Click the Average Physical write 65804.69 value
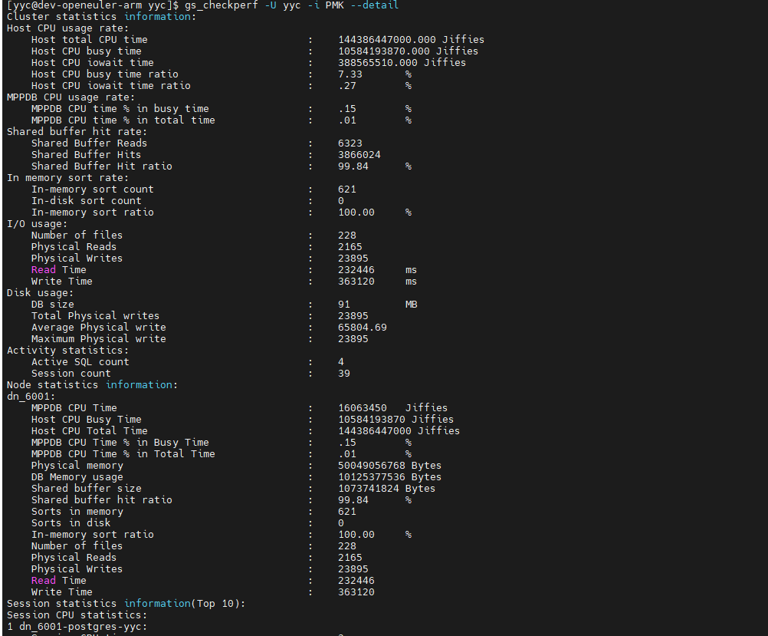768x636 pixels. tap(363, 328)
